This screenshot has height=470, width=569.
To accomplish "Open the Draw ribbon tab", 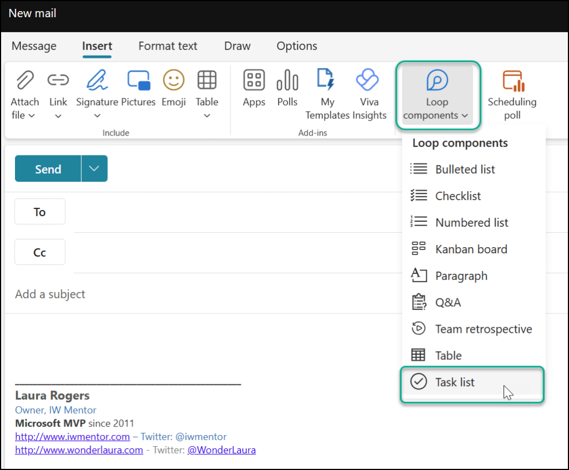I will (x=237, y=46).
